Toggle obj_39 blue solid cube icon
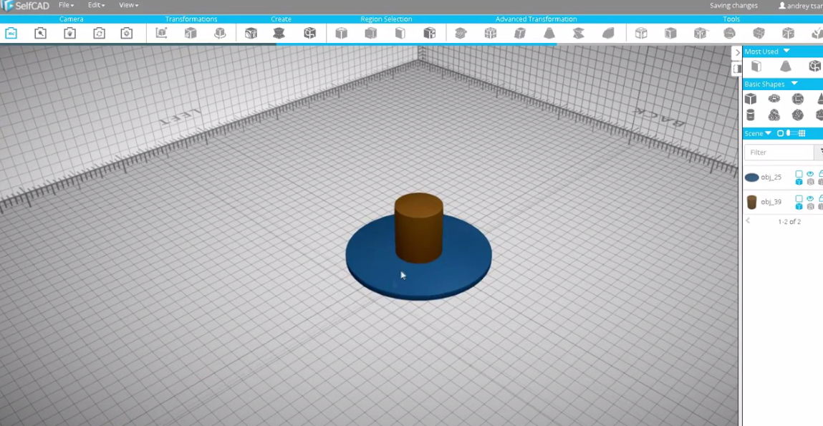Viewport: 823px width, 426px height. point(799,206)
